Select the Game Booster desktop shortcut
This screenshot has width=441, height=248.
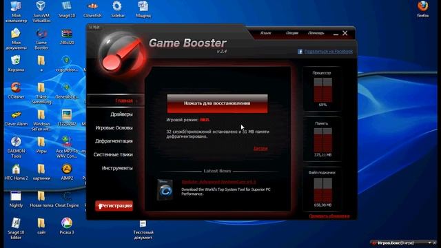pyautogui.click(x=41, y=39)
